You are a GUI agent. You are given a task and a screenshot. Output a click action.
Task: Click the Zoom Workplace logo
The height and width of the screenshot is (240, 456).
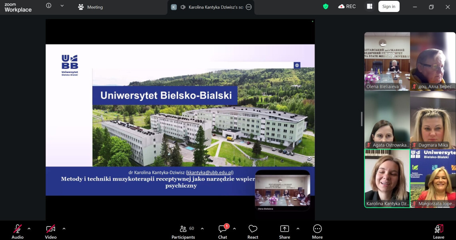[x=18, y=7]
